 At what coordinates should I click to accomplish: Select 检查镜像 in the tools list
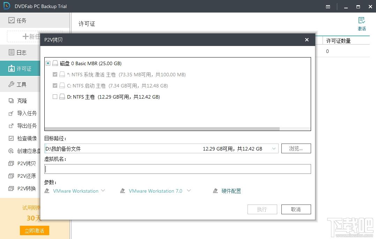(27, 138)
